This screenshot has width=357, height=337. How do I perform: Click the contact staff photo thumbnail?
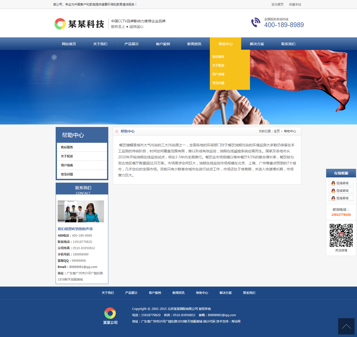click(x=81, y=211)
